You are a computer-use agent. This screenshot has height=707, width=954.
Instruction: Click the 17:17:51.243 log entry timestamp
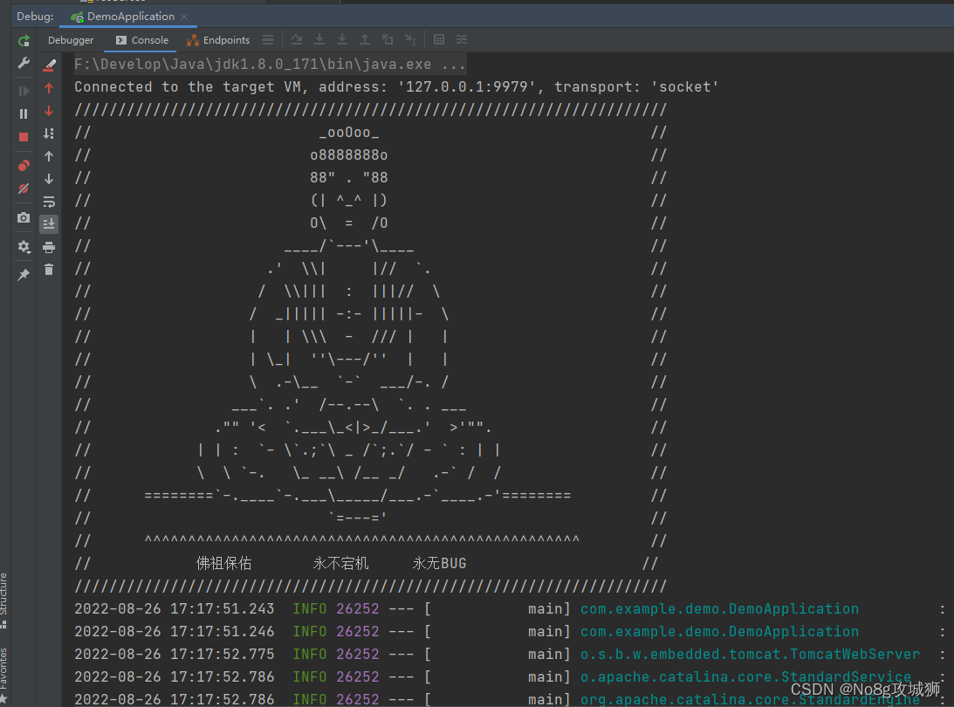(x=174, y=608)
